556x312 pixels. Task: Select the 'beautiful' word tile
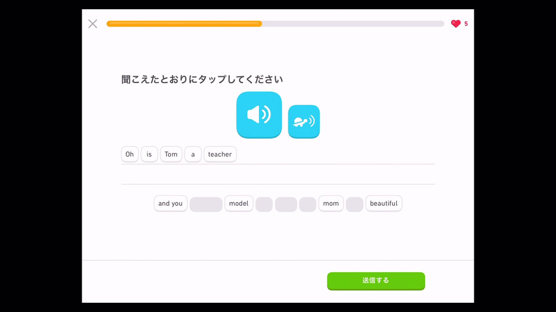click(x=383, y=203)
